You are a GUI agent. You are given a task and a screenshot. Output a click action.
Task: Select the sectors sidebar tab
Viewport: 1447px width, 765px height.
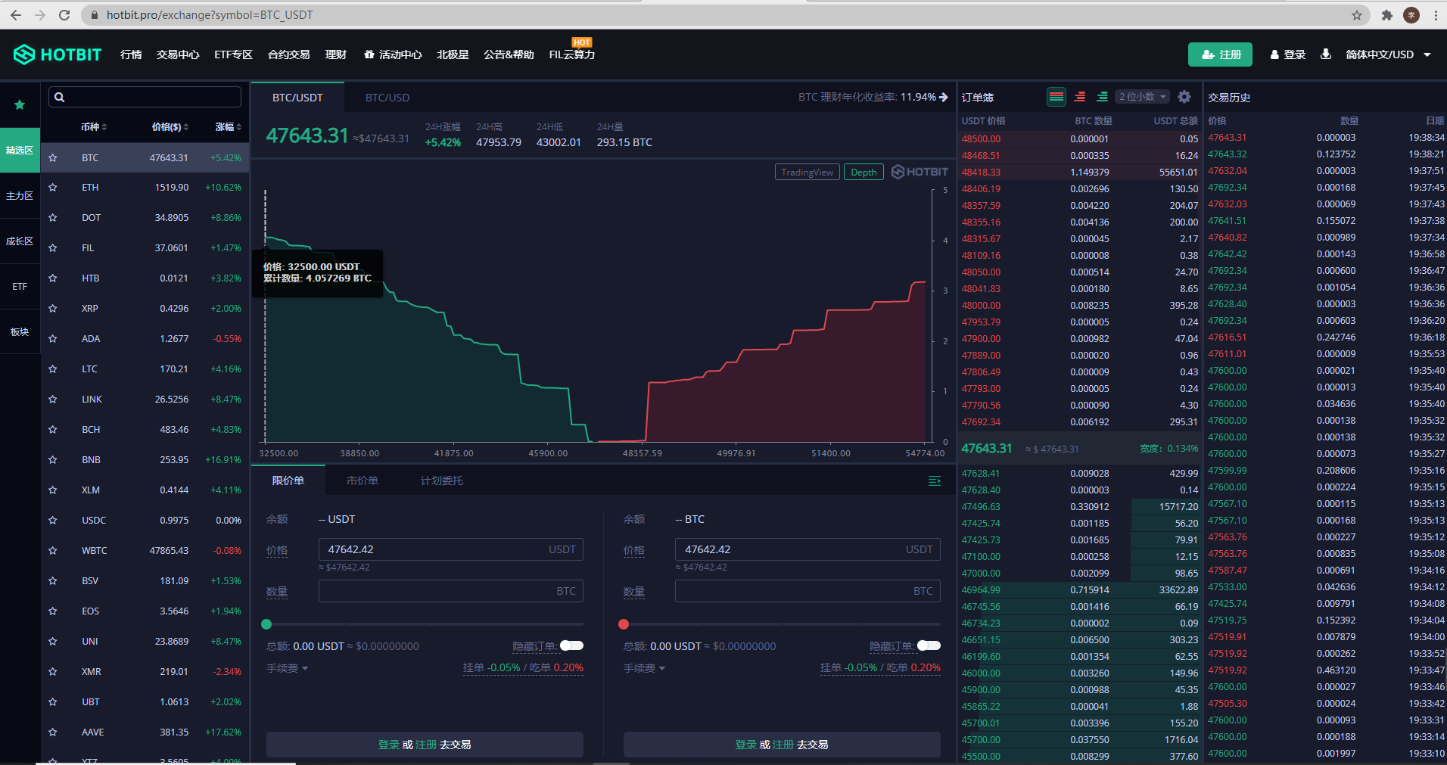tap(20, 332)
